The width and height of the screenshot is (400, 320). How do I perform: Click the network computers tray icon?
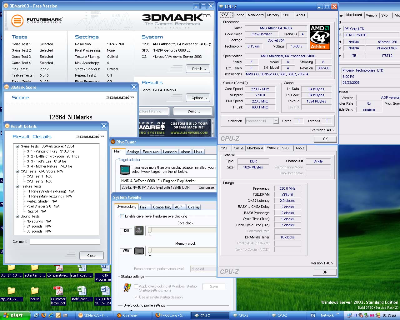[349, 315]
